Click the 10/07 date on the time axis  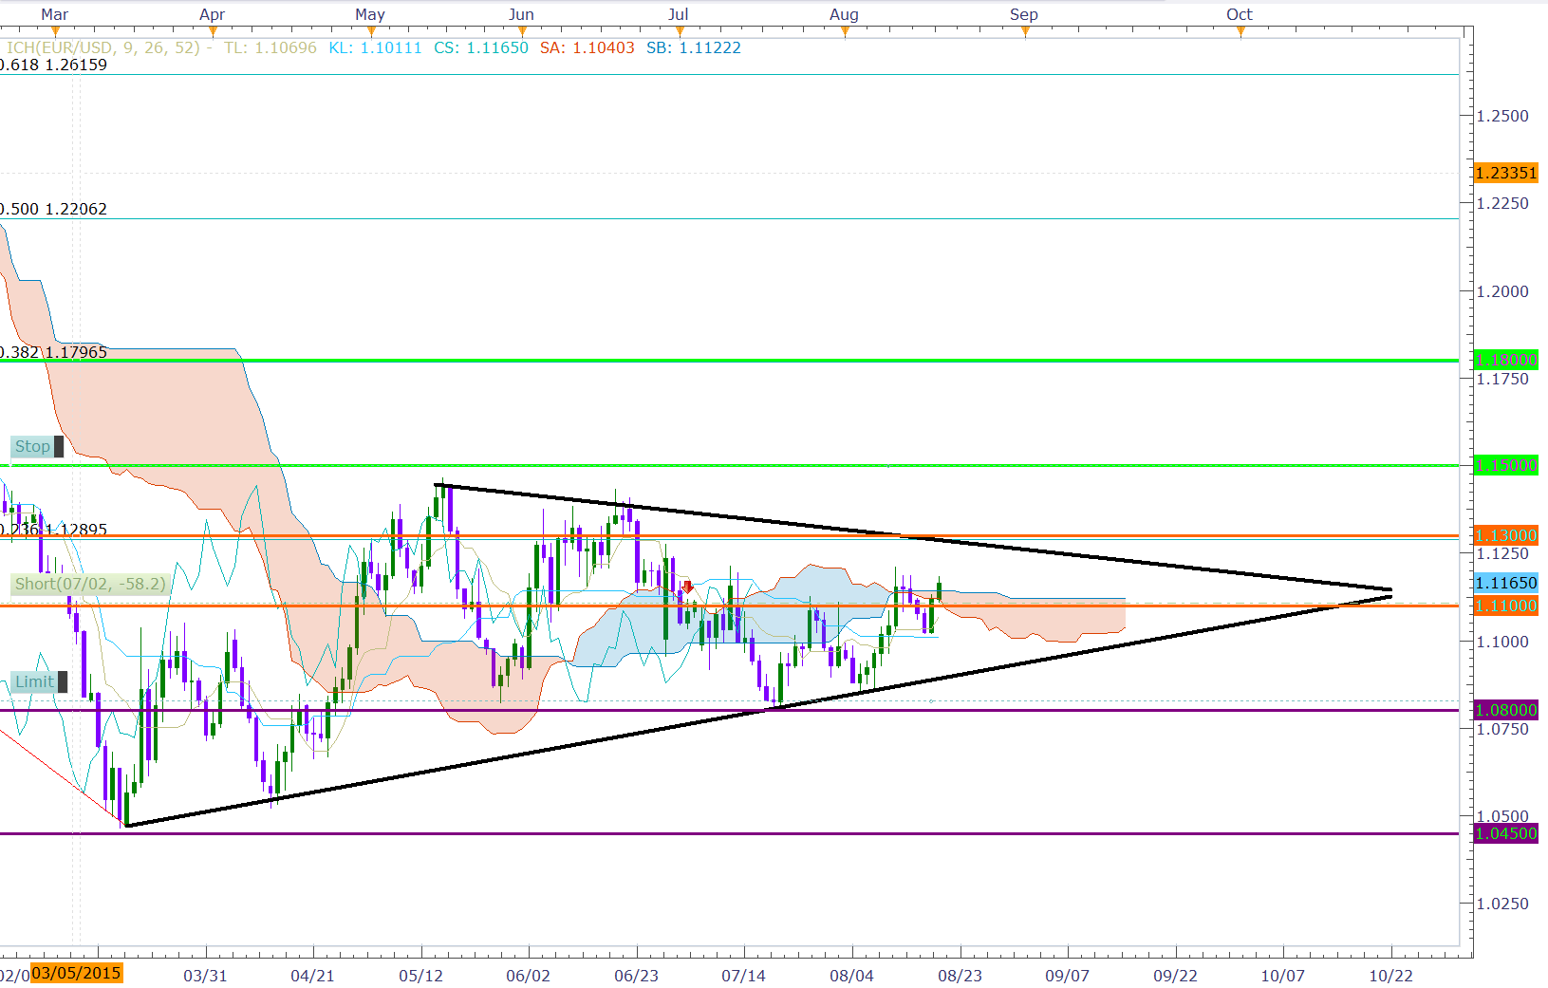coord(1282,976)
